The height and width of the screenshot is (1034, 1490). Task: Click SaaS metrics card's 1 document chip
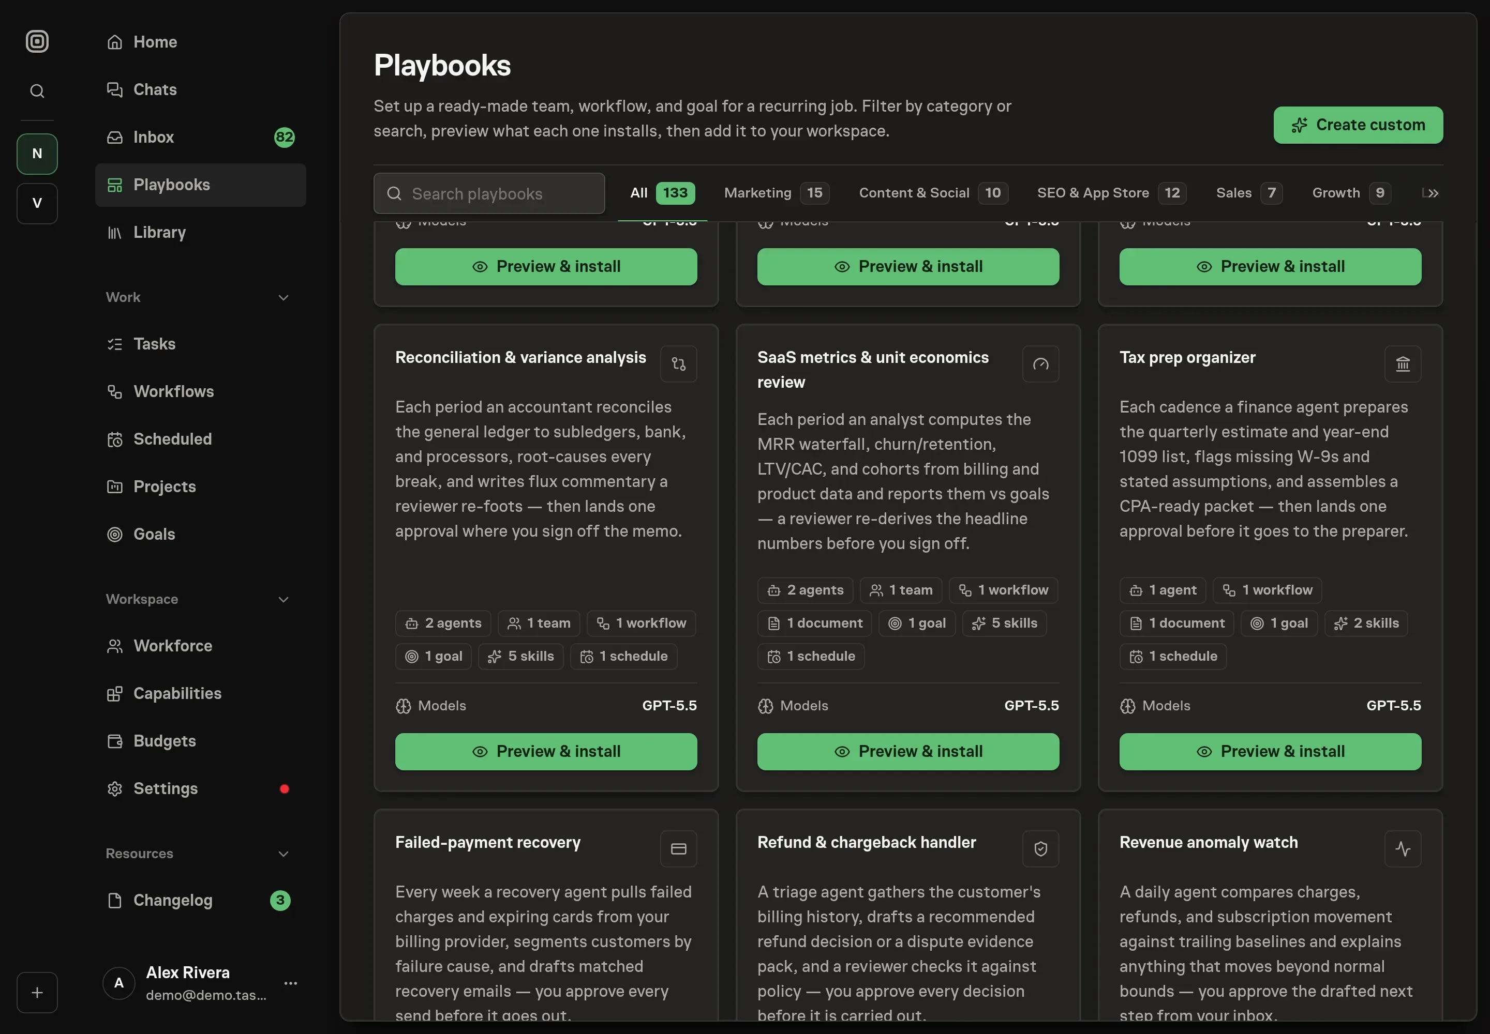pos(814,624)
